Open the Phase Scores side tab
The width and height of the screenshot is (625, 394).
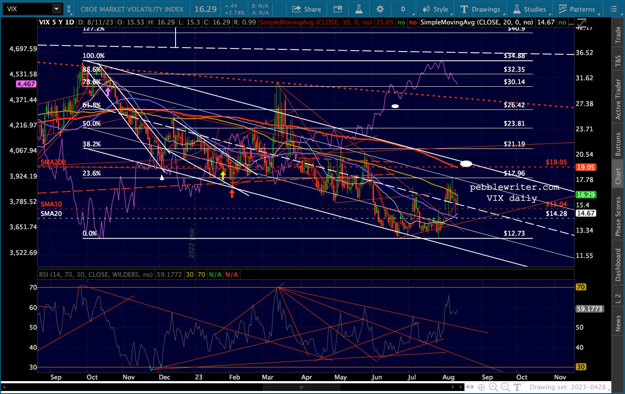coord(618,216)
